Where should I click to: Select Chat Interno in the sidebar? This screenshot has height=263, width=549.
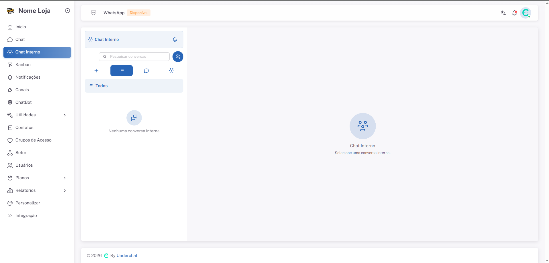[37, 52]
